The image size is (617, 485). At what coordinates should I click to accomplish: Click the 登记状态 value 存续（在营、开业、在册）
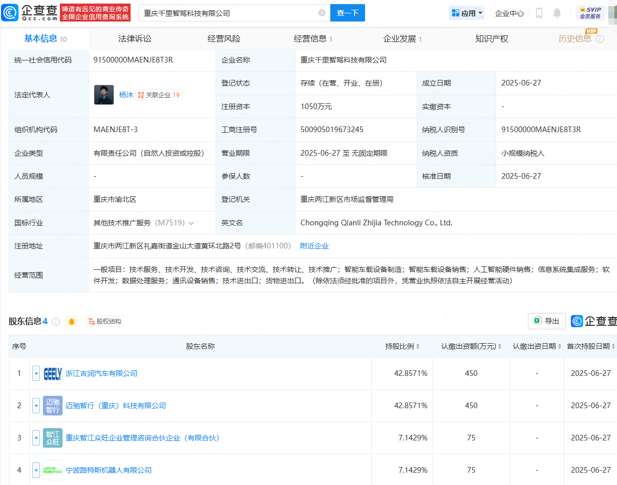pos(342,83)
